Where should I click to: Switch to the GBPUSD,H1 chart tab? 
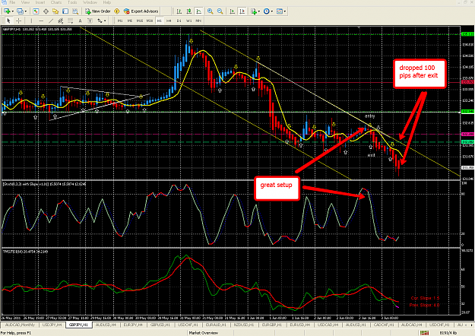(x=160, y=325)
